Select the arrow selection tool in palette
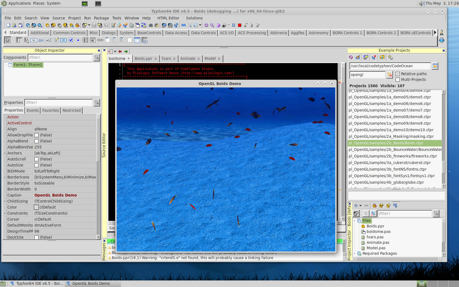Screen dimensions: 459x287 pos(7,40)
